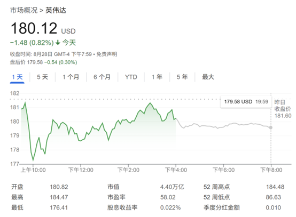Click the 180.12 USD price
296x217 pixels.
coord(43,28)
